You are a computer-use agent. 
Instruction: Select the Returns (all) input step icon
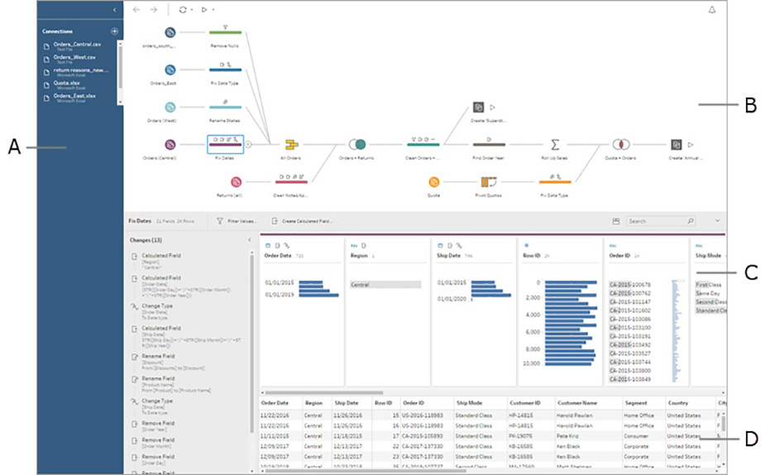pyautogui.click(x=237, y=183)
